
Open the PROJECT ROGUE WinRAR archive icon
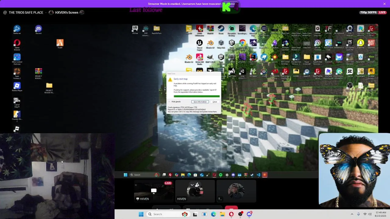[x=38, y=73]
